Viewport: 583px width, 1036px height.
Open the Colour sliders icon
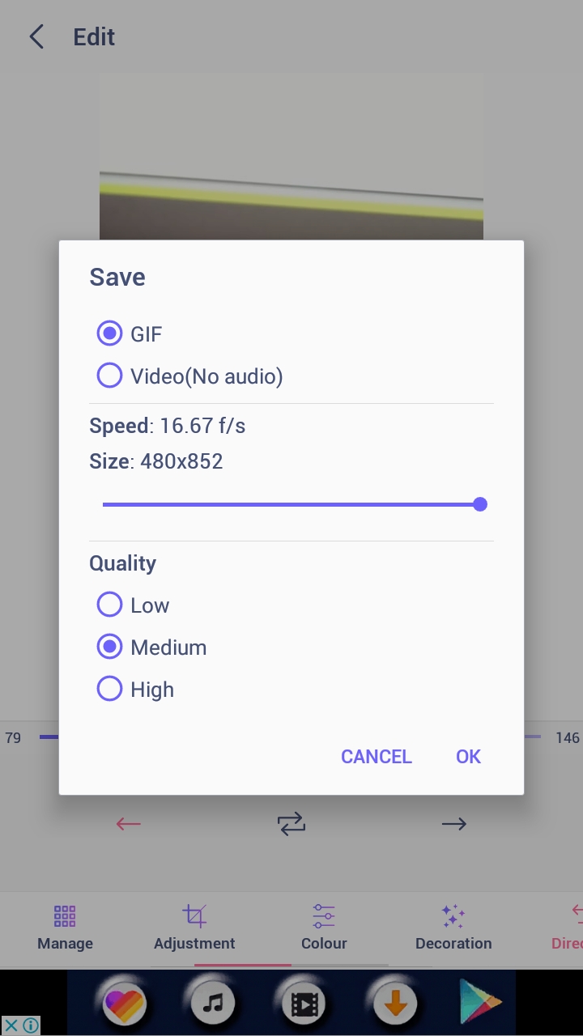[324, 916]
